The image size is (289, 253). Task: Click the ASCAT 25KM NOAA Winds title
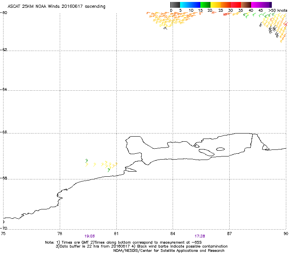point(56,7)
